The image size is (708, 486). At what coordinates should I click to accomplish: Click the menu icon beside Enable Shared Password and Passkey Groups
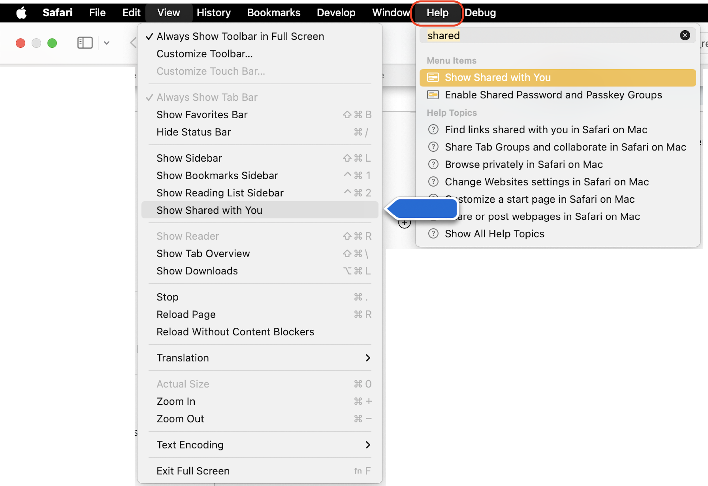pos(432,95)
